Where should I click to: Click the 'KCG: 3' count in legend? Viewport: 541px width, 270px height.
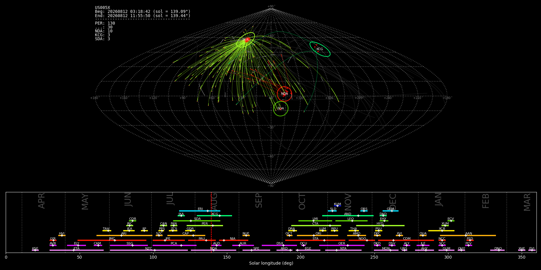tap(102, 35)
